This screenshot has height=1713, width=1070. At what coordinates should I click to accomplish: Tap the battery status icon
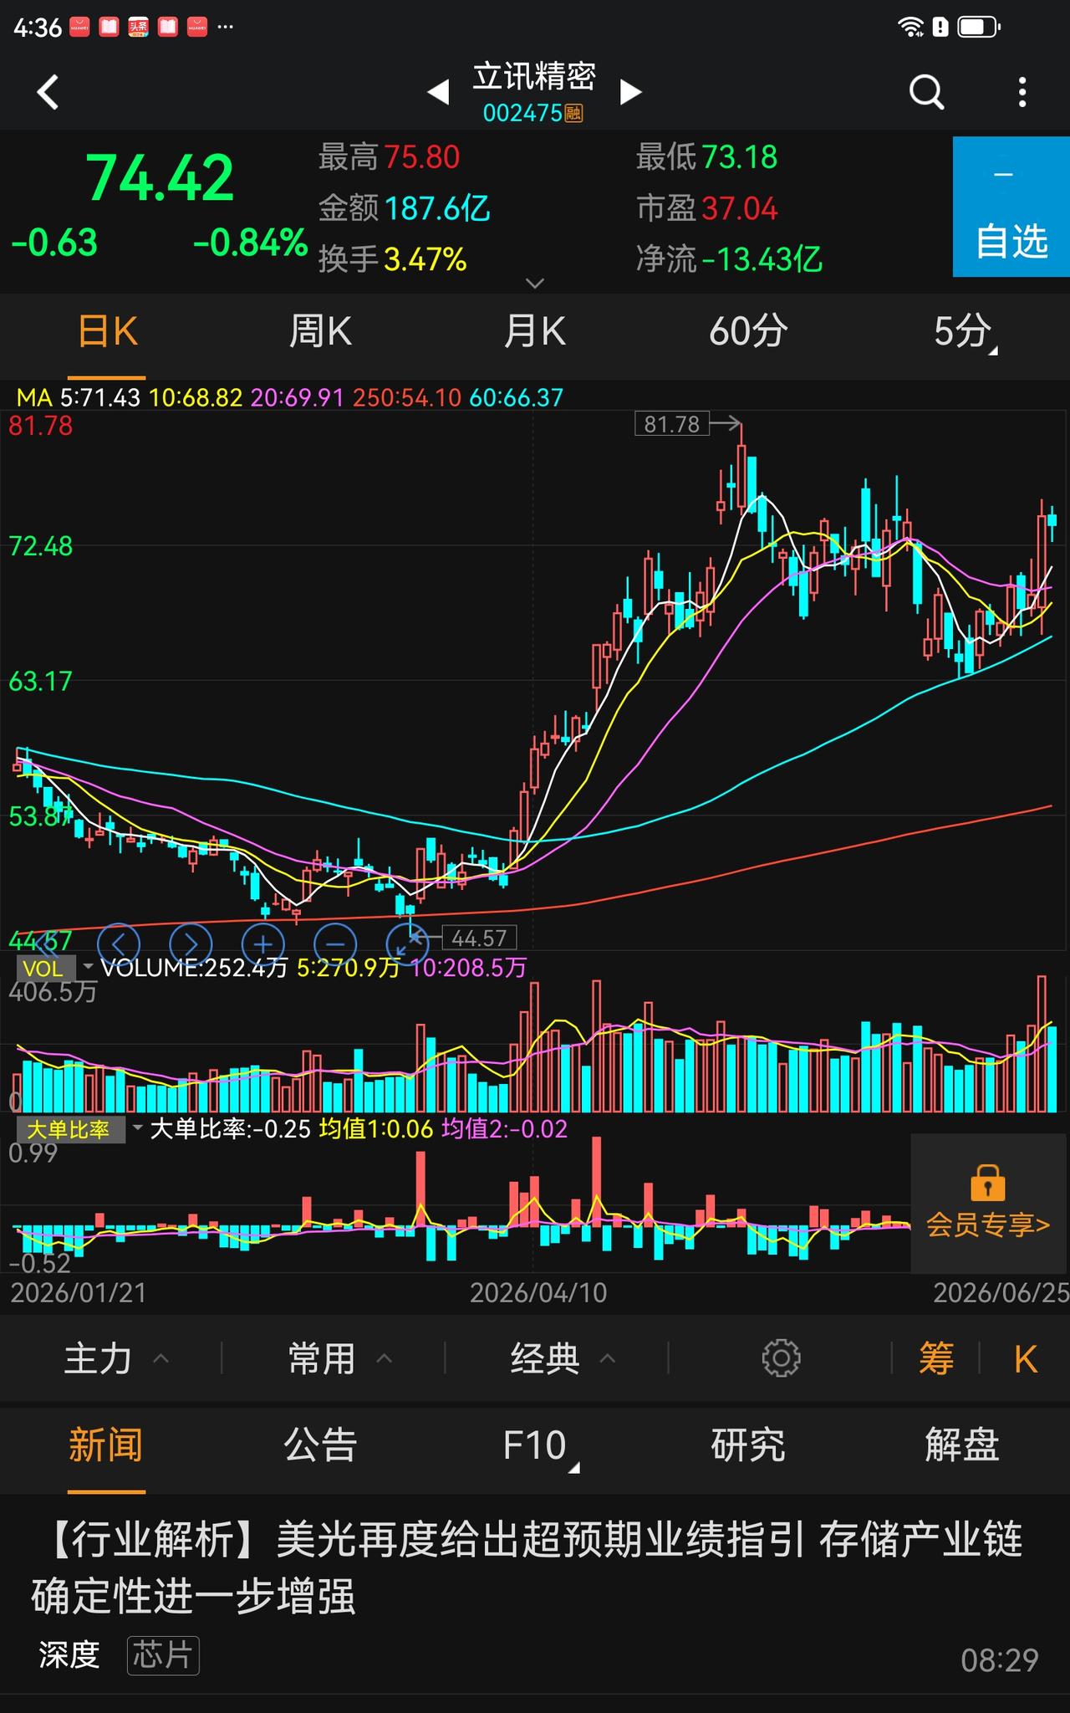(978, 27)
